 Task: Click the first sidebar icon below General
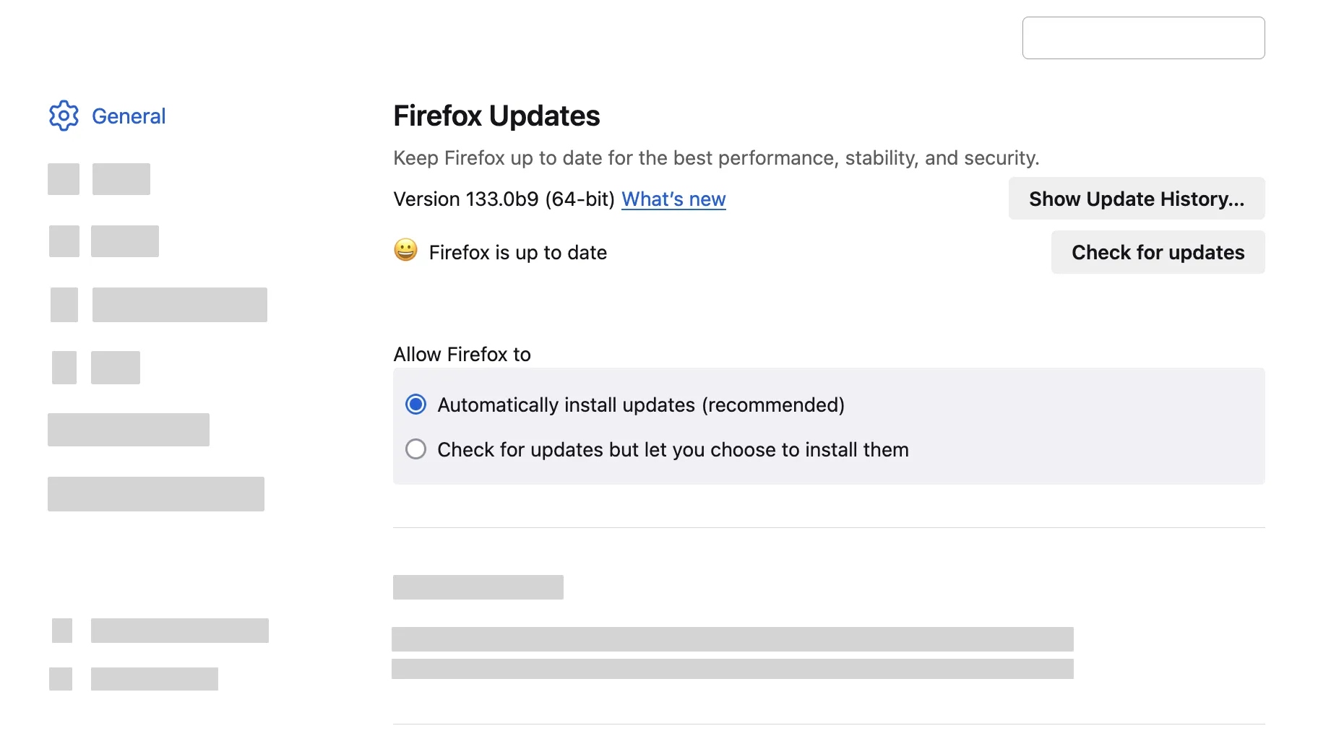coord(64,179)
